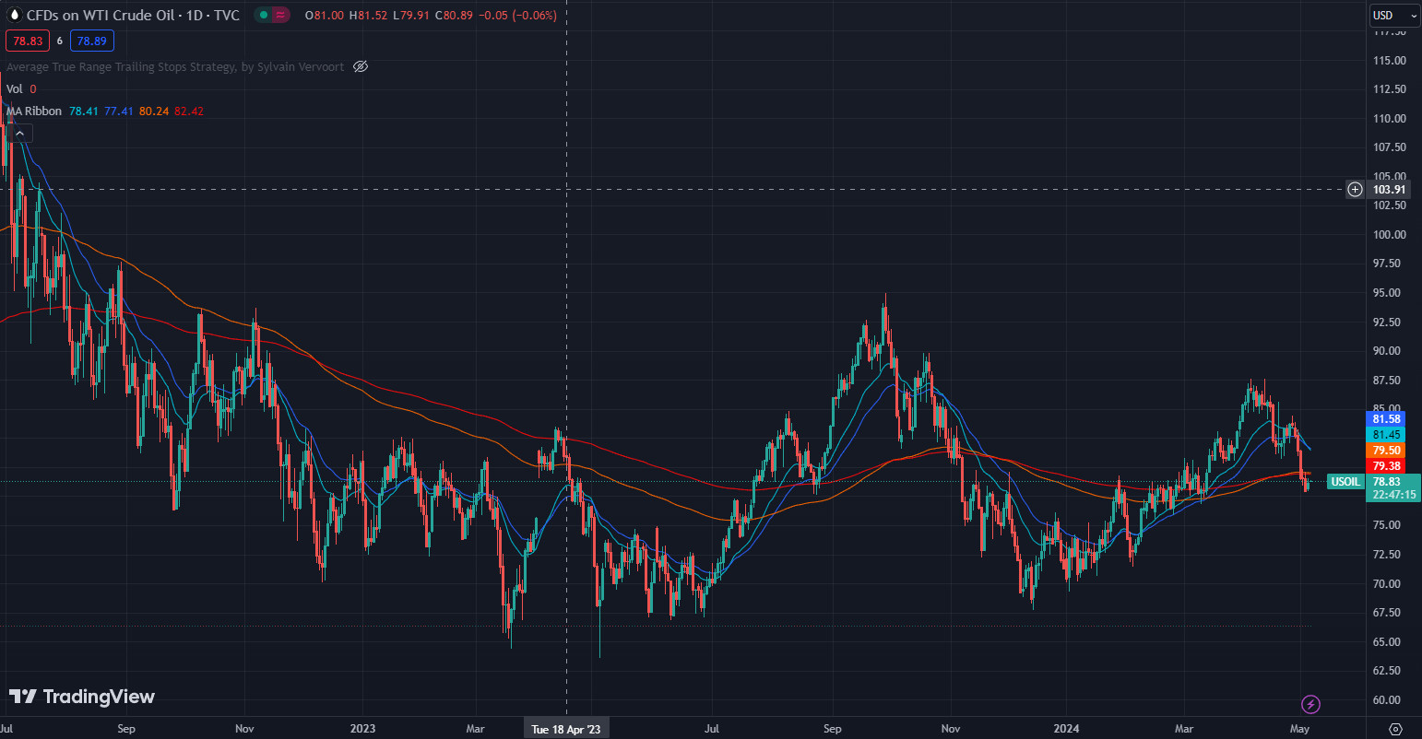1422x739 pixels.
Task: Click the low price value L79.91
Action: [x=409, y=16]
